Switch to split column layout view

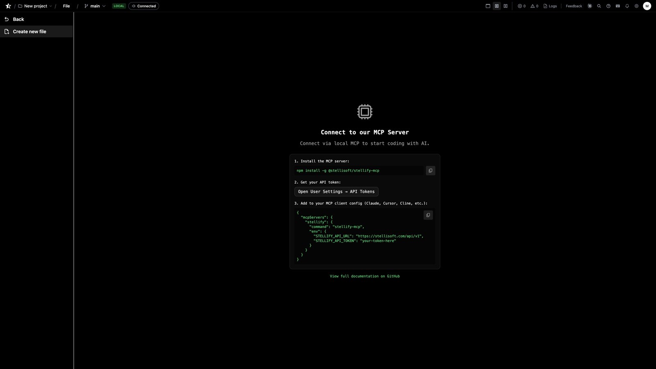pos(506,6)
